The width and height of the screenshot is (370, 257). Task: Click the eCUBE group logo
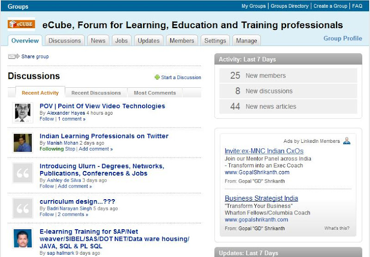[x=21, y=24]
